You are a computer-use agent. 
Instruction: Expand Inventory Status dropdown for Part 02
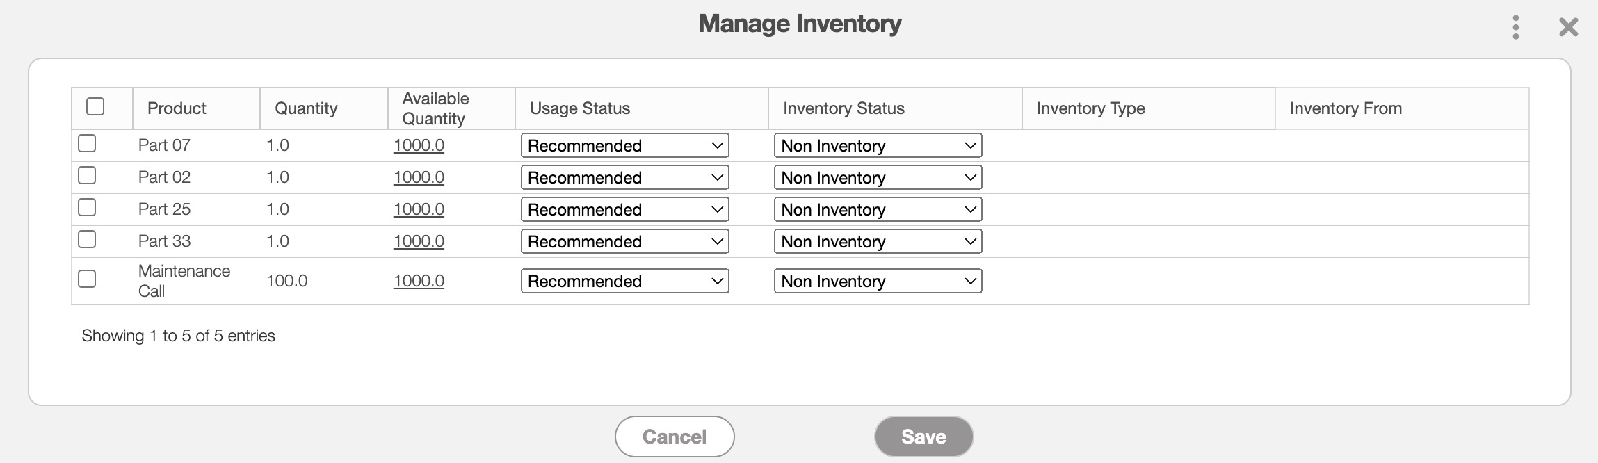878,177
